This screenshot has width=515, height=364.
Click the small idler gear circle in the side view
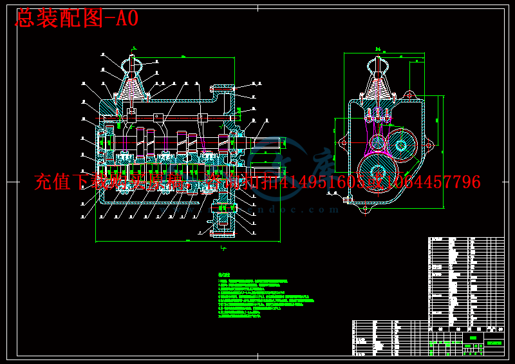377,143
